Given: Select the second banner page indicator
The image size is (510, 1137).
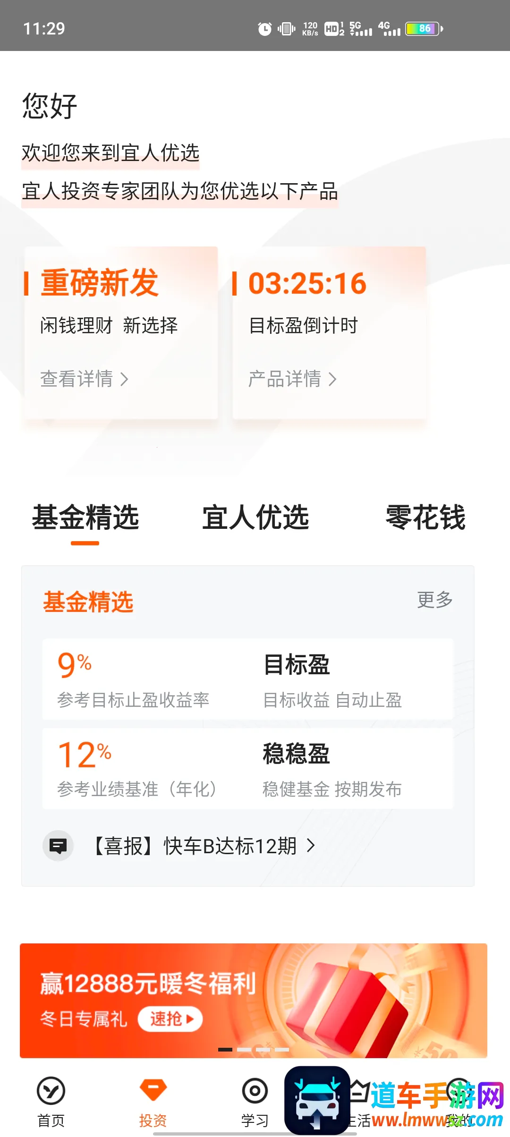Looking at the screenshot, I should 244,1050.
